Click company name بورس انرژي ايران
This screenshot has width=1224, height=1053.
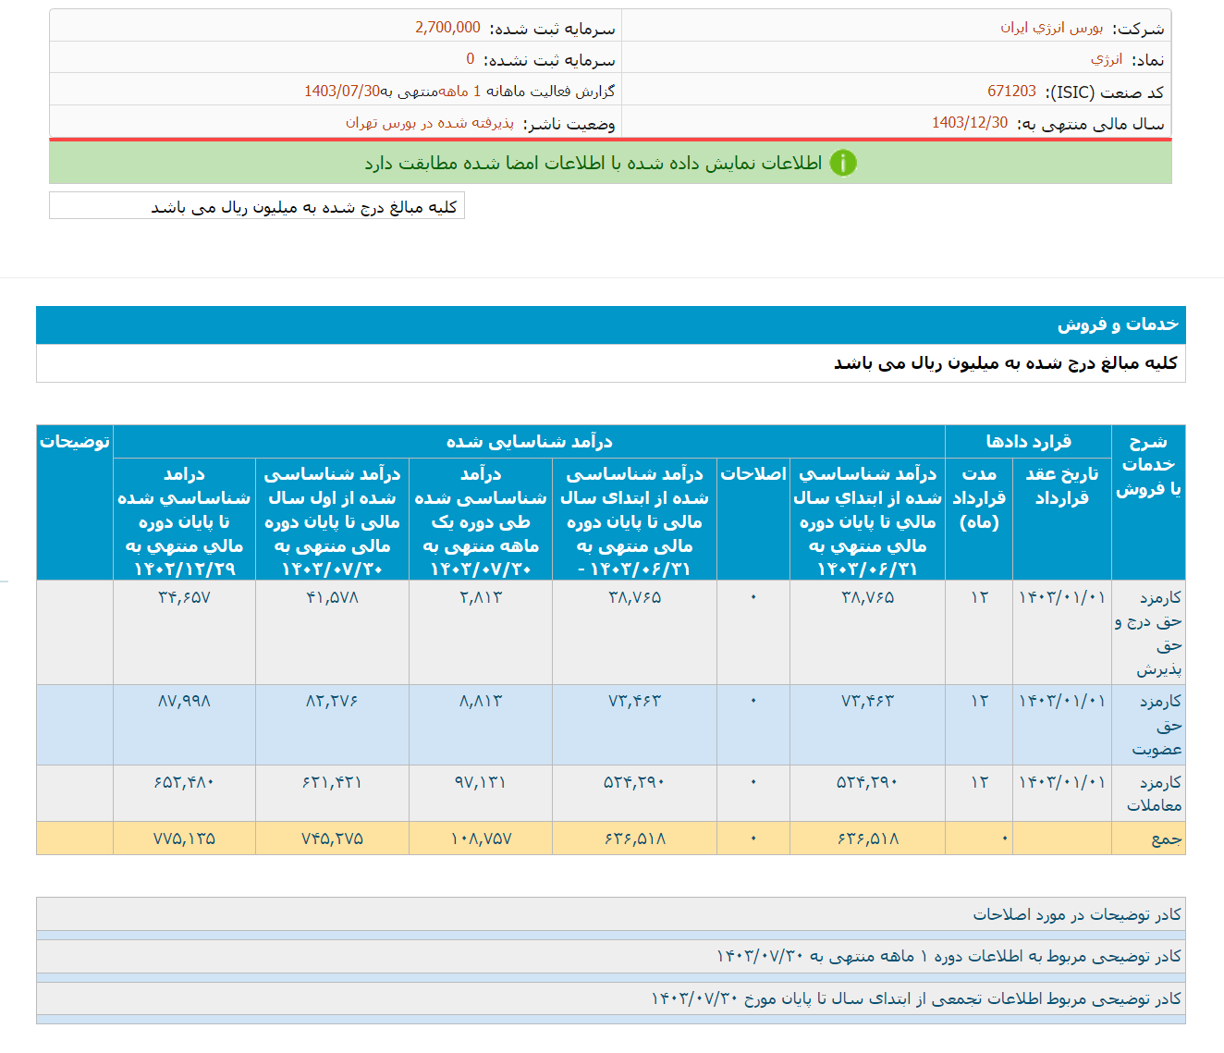click(1051, 28)
